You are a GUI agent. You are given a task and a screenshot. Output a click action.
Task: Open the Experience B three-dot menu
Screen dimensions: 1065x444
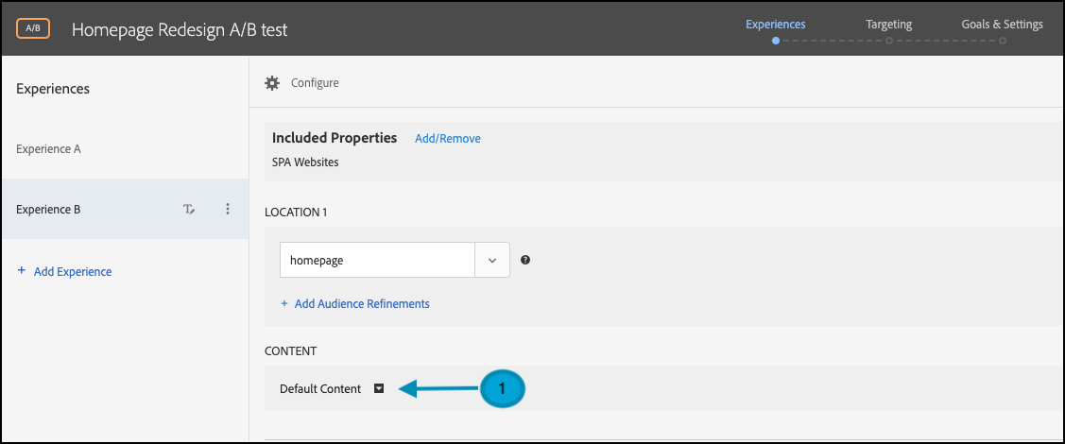[228, 210]
